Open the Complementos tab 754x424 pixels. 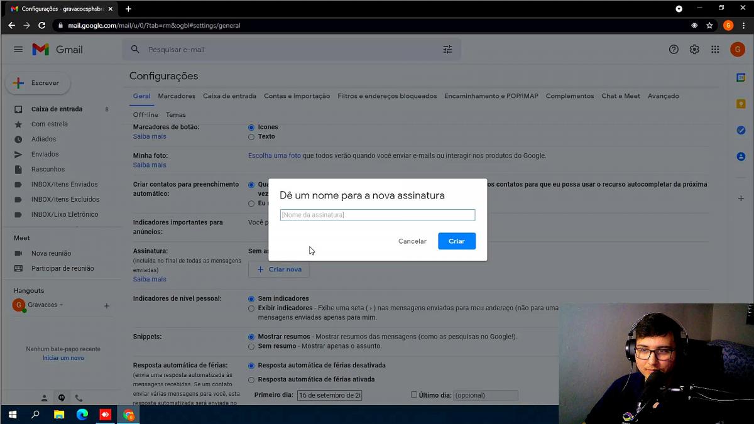click(x=570, y=96)
